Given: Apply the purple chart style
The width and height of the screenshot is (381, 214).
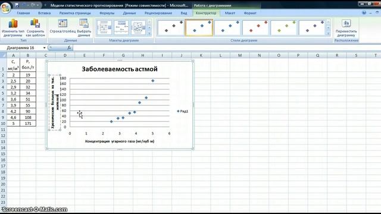Looking at the screenshot, I should (312, 28).
